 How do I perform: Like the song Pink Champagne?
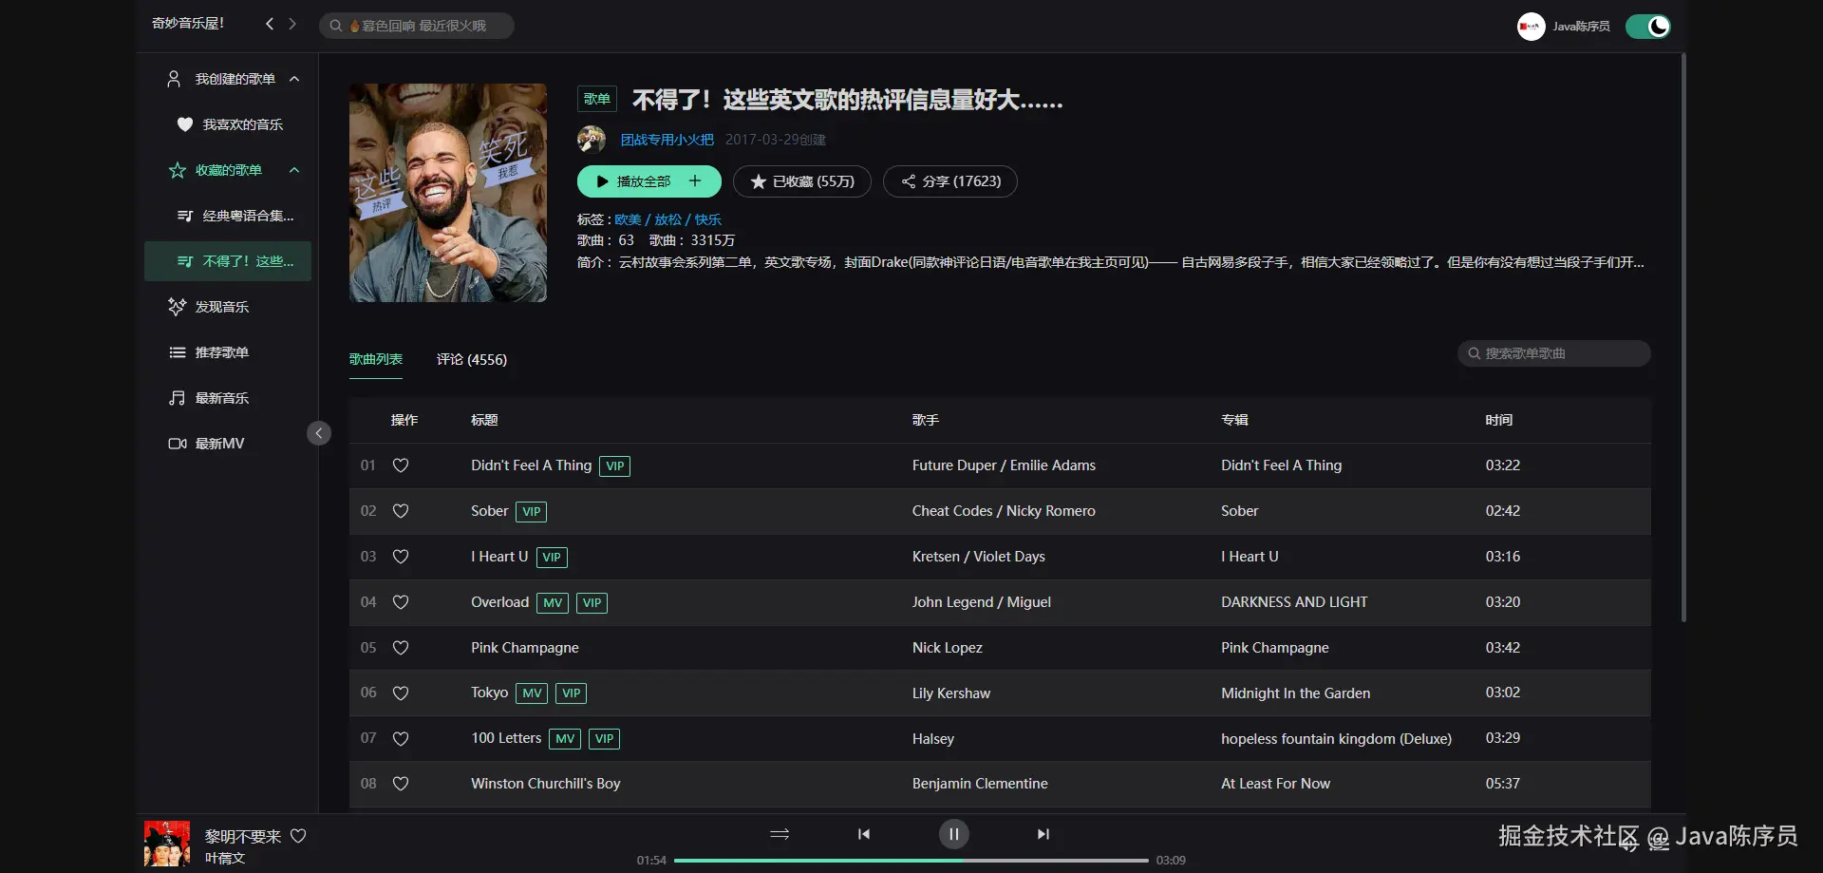(x=401, y=648)
